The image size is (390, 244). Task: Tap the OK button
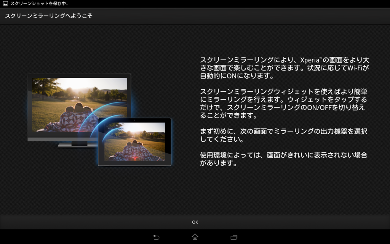[x=195, y=222]
